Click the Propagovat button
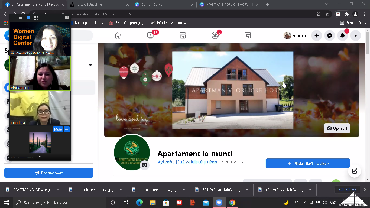Screen dimensions: 370x208 [x=49, y=173]
